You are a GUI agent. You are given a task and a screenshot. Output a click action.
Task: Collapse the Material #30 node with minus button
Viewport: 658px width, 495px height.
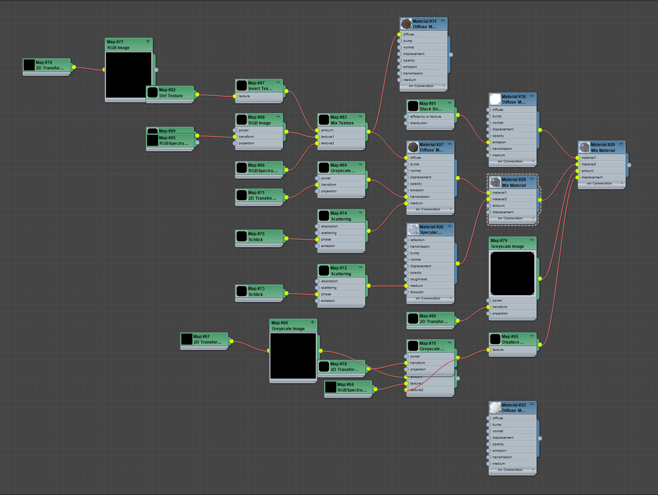pos(533,96)
